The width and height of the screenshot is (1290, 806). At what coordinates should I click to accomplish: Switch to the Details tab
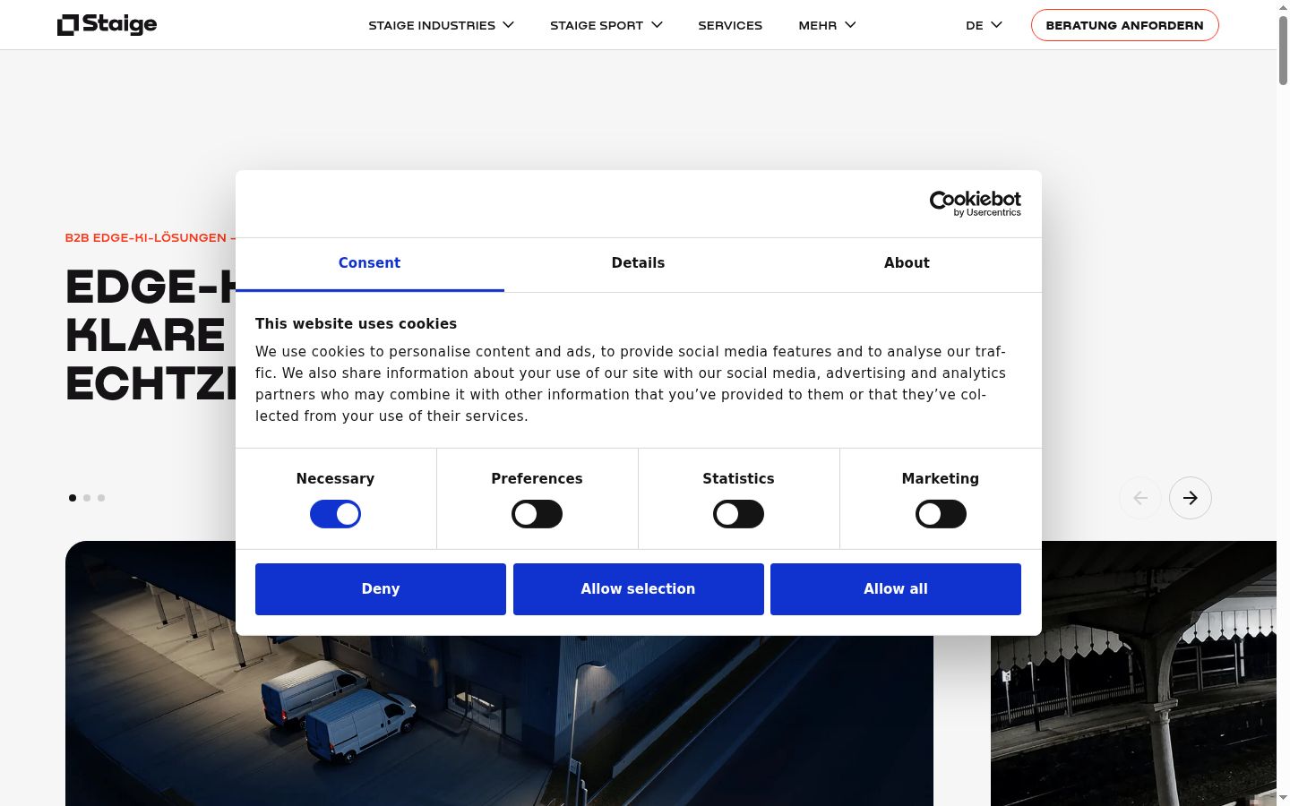[x=638, y=263]
